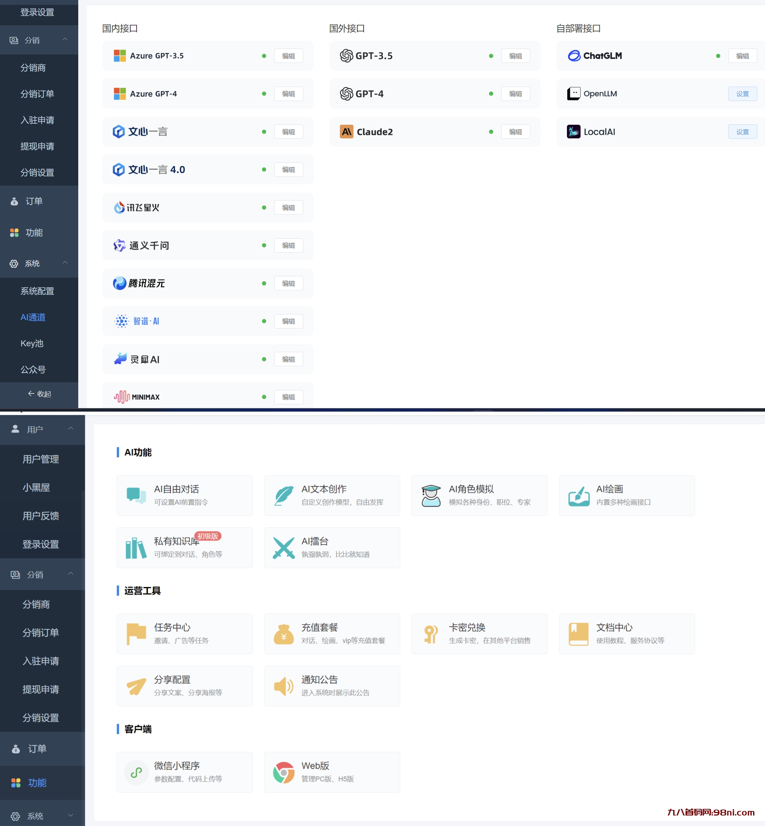Viewport: 765px width, 826px height.
Task: Toggle ChatGLM green status dot
Action: point(718,56)
